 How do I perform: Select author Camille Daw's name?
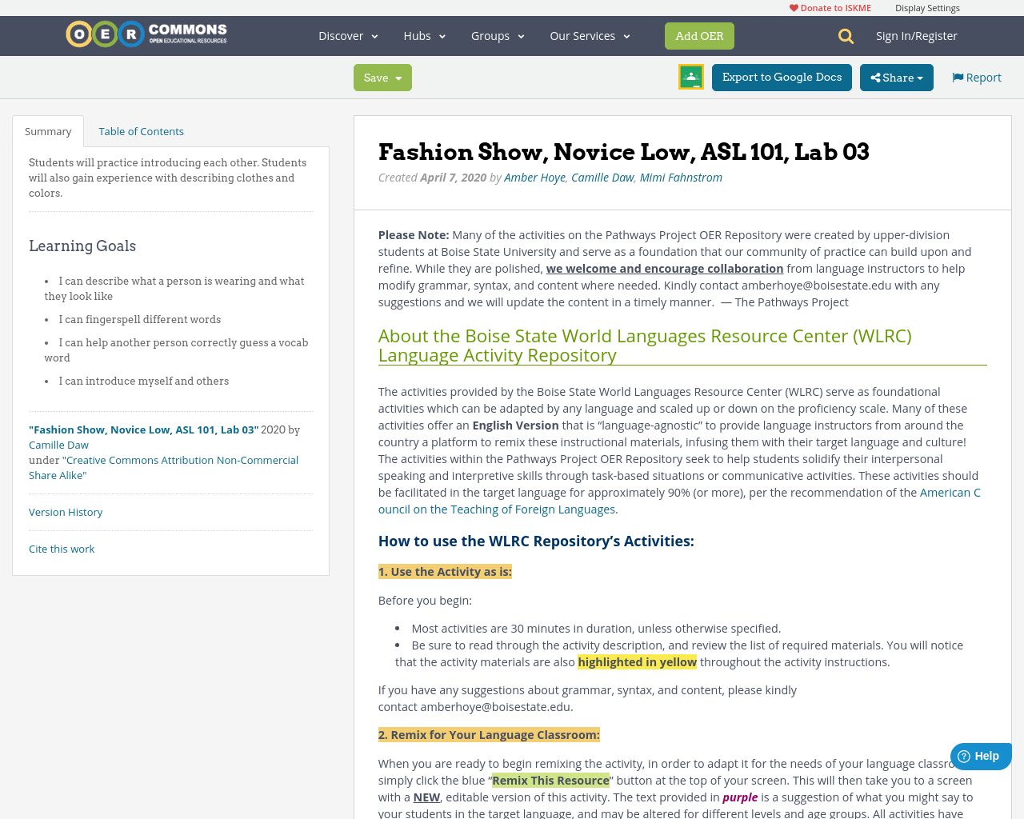point(602,176)
